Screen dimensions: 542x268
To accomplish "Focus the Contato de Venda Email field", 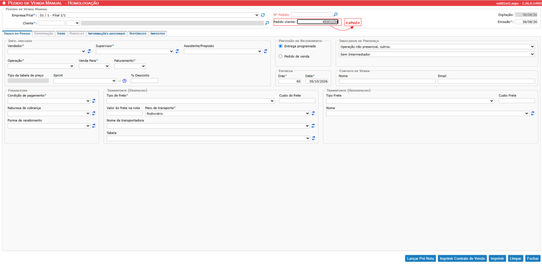I will pyautogui.click(x=486, y=81).
